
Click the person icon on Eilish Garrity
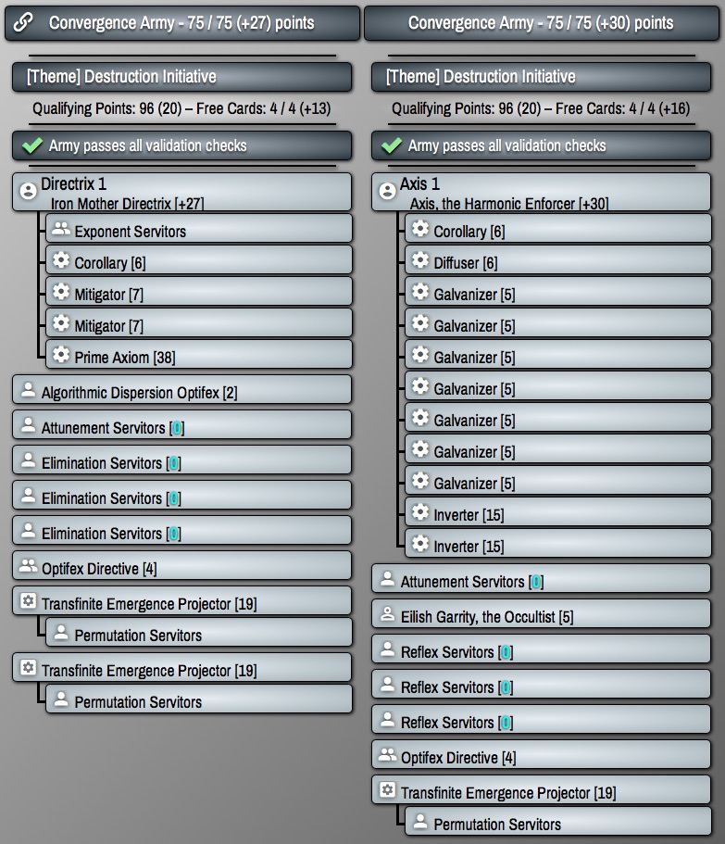tap(387, 613)
